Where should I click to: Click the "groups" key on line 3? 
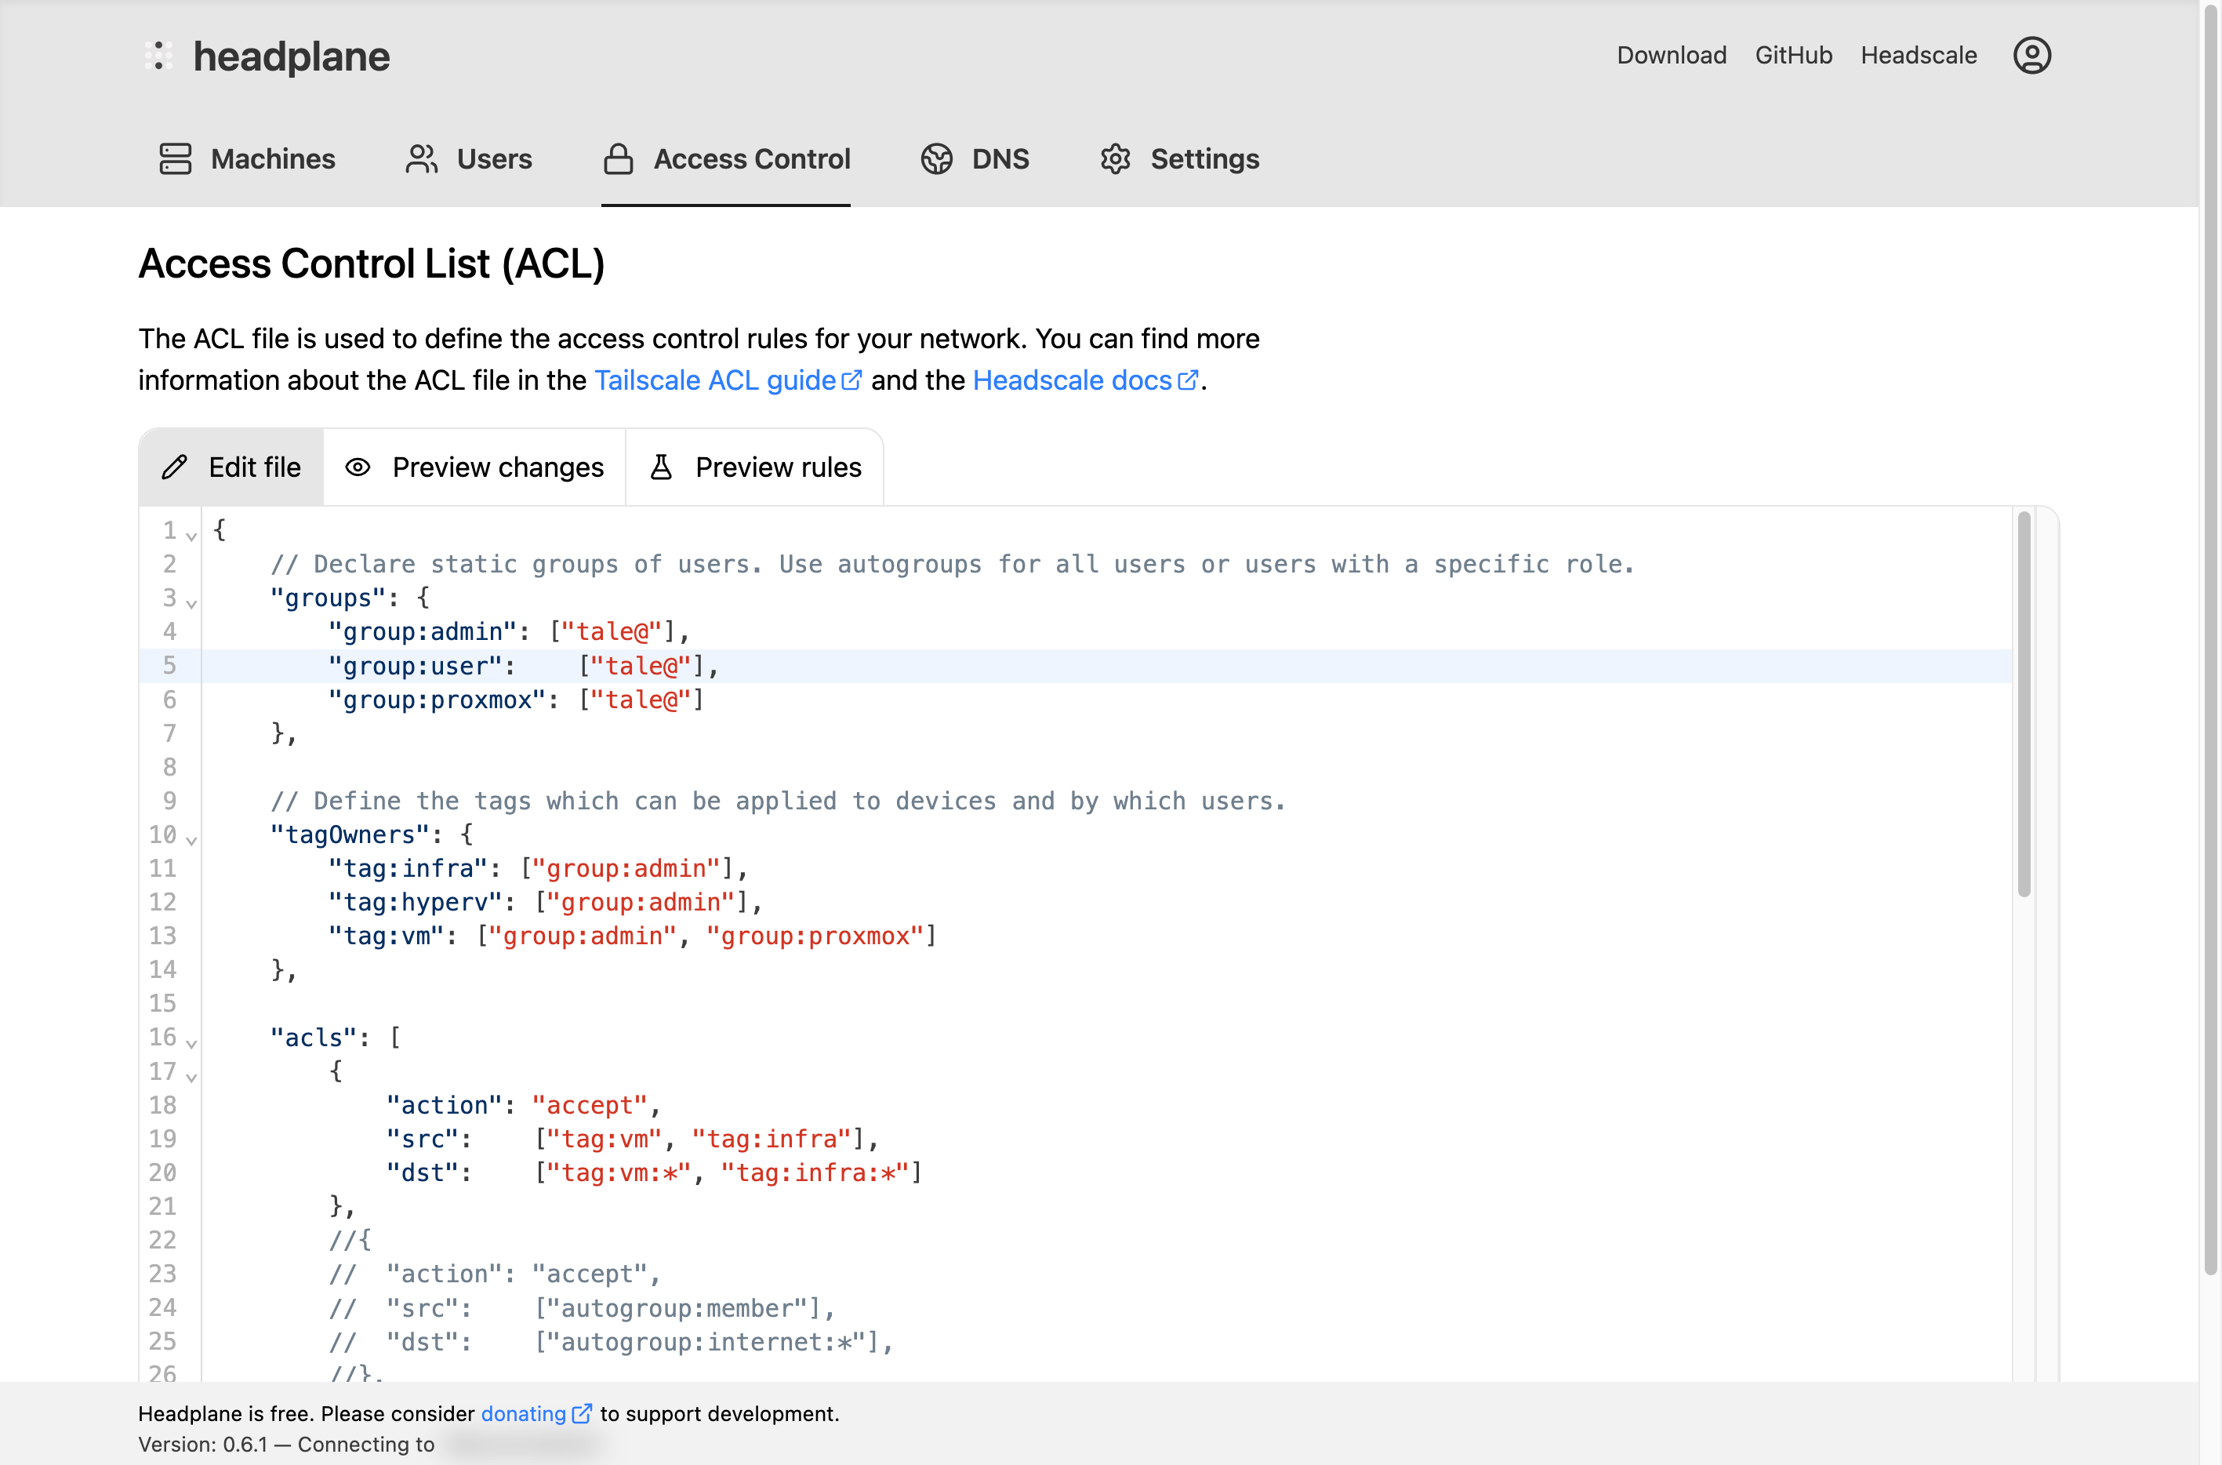328,598
